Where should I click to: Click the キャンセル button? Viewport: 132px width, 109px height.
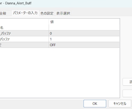point(120,104)
